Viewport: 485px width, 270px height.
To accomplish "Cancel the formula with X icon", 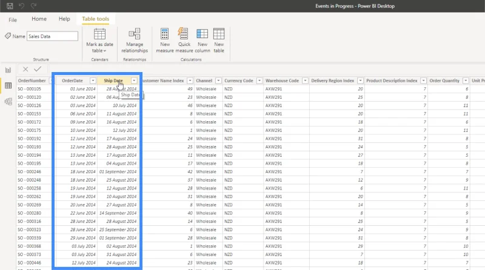I will [x=25, y=69].
